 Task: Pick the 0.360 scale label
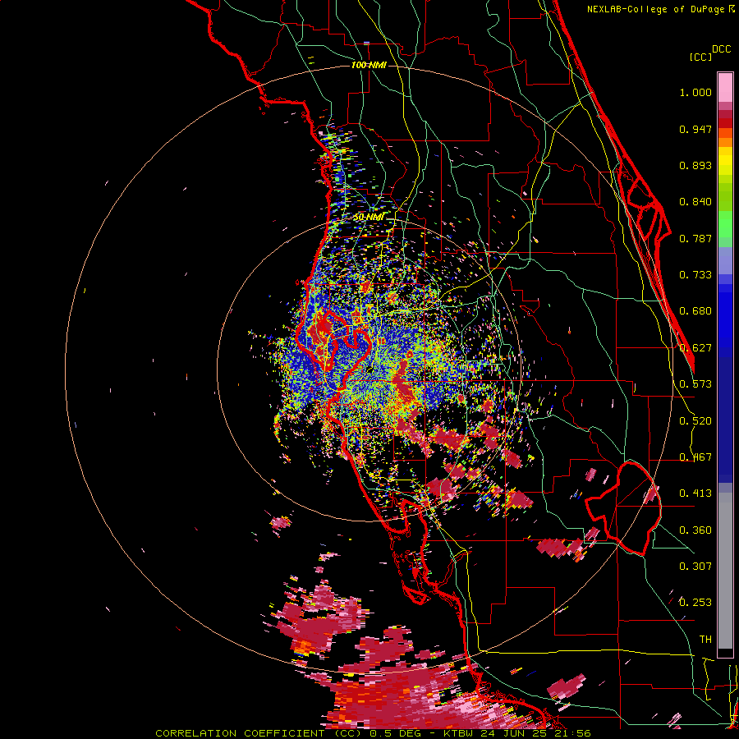pyautogui.click(x=695, y=530)
